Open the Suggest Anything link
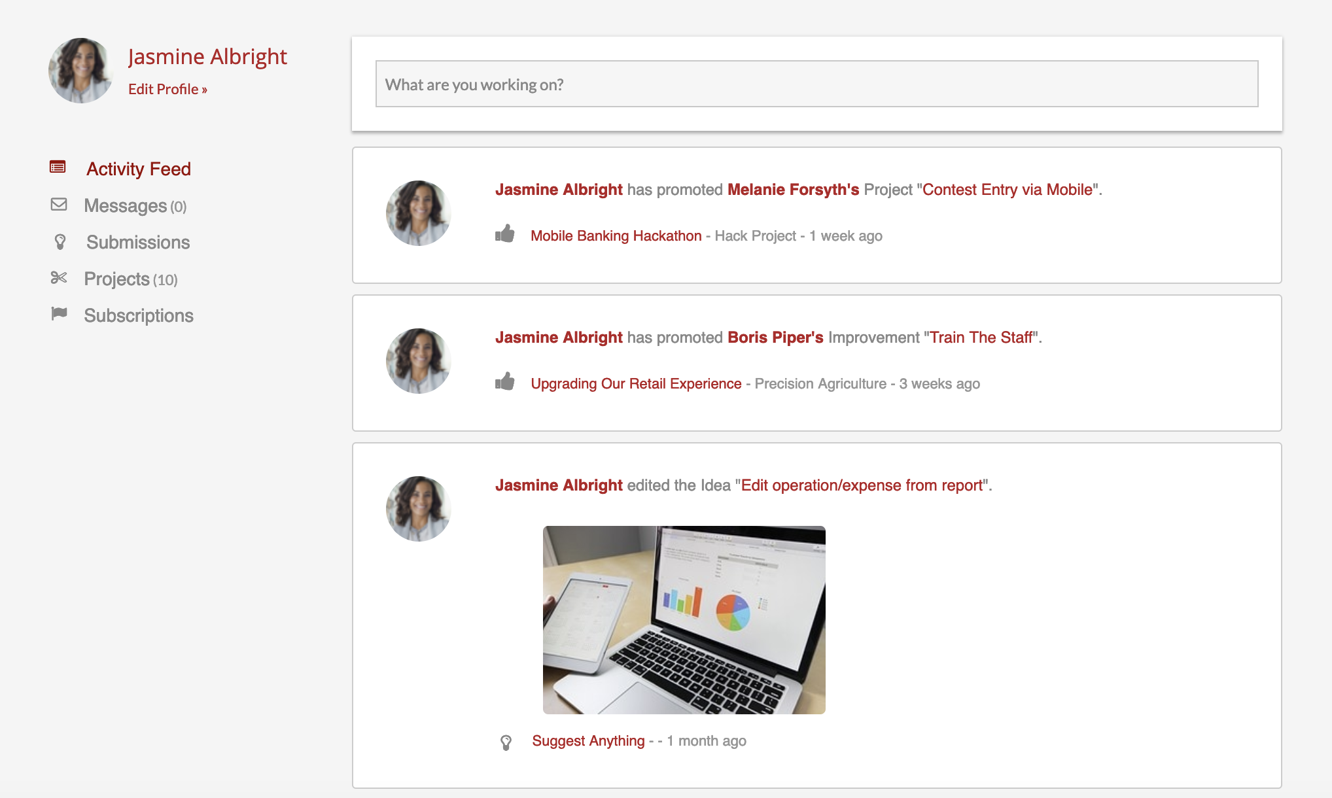 pyautogui.click(x=588, y=741)
